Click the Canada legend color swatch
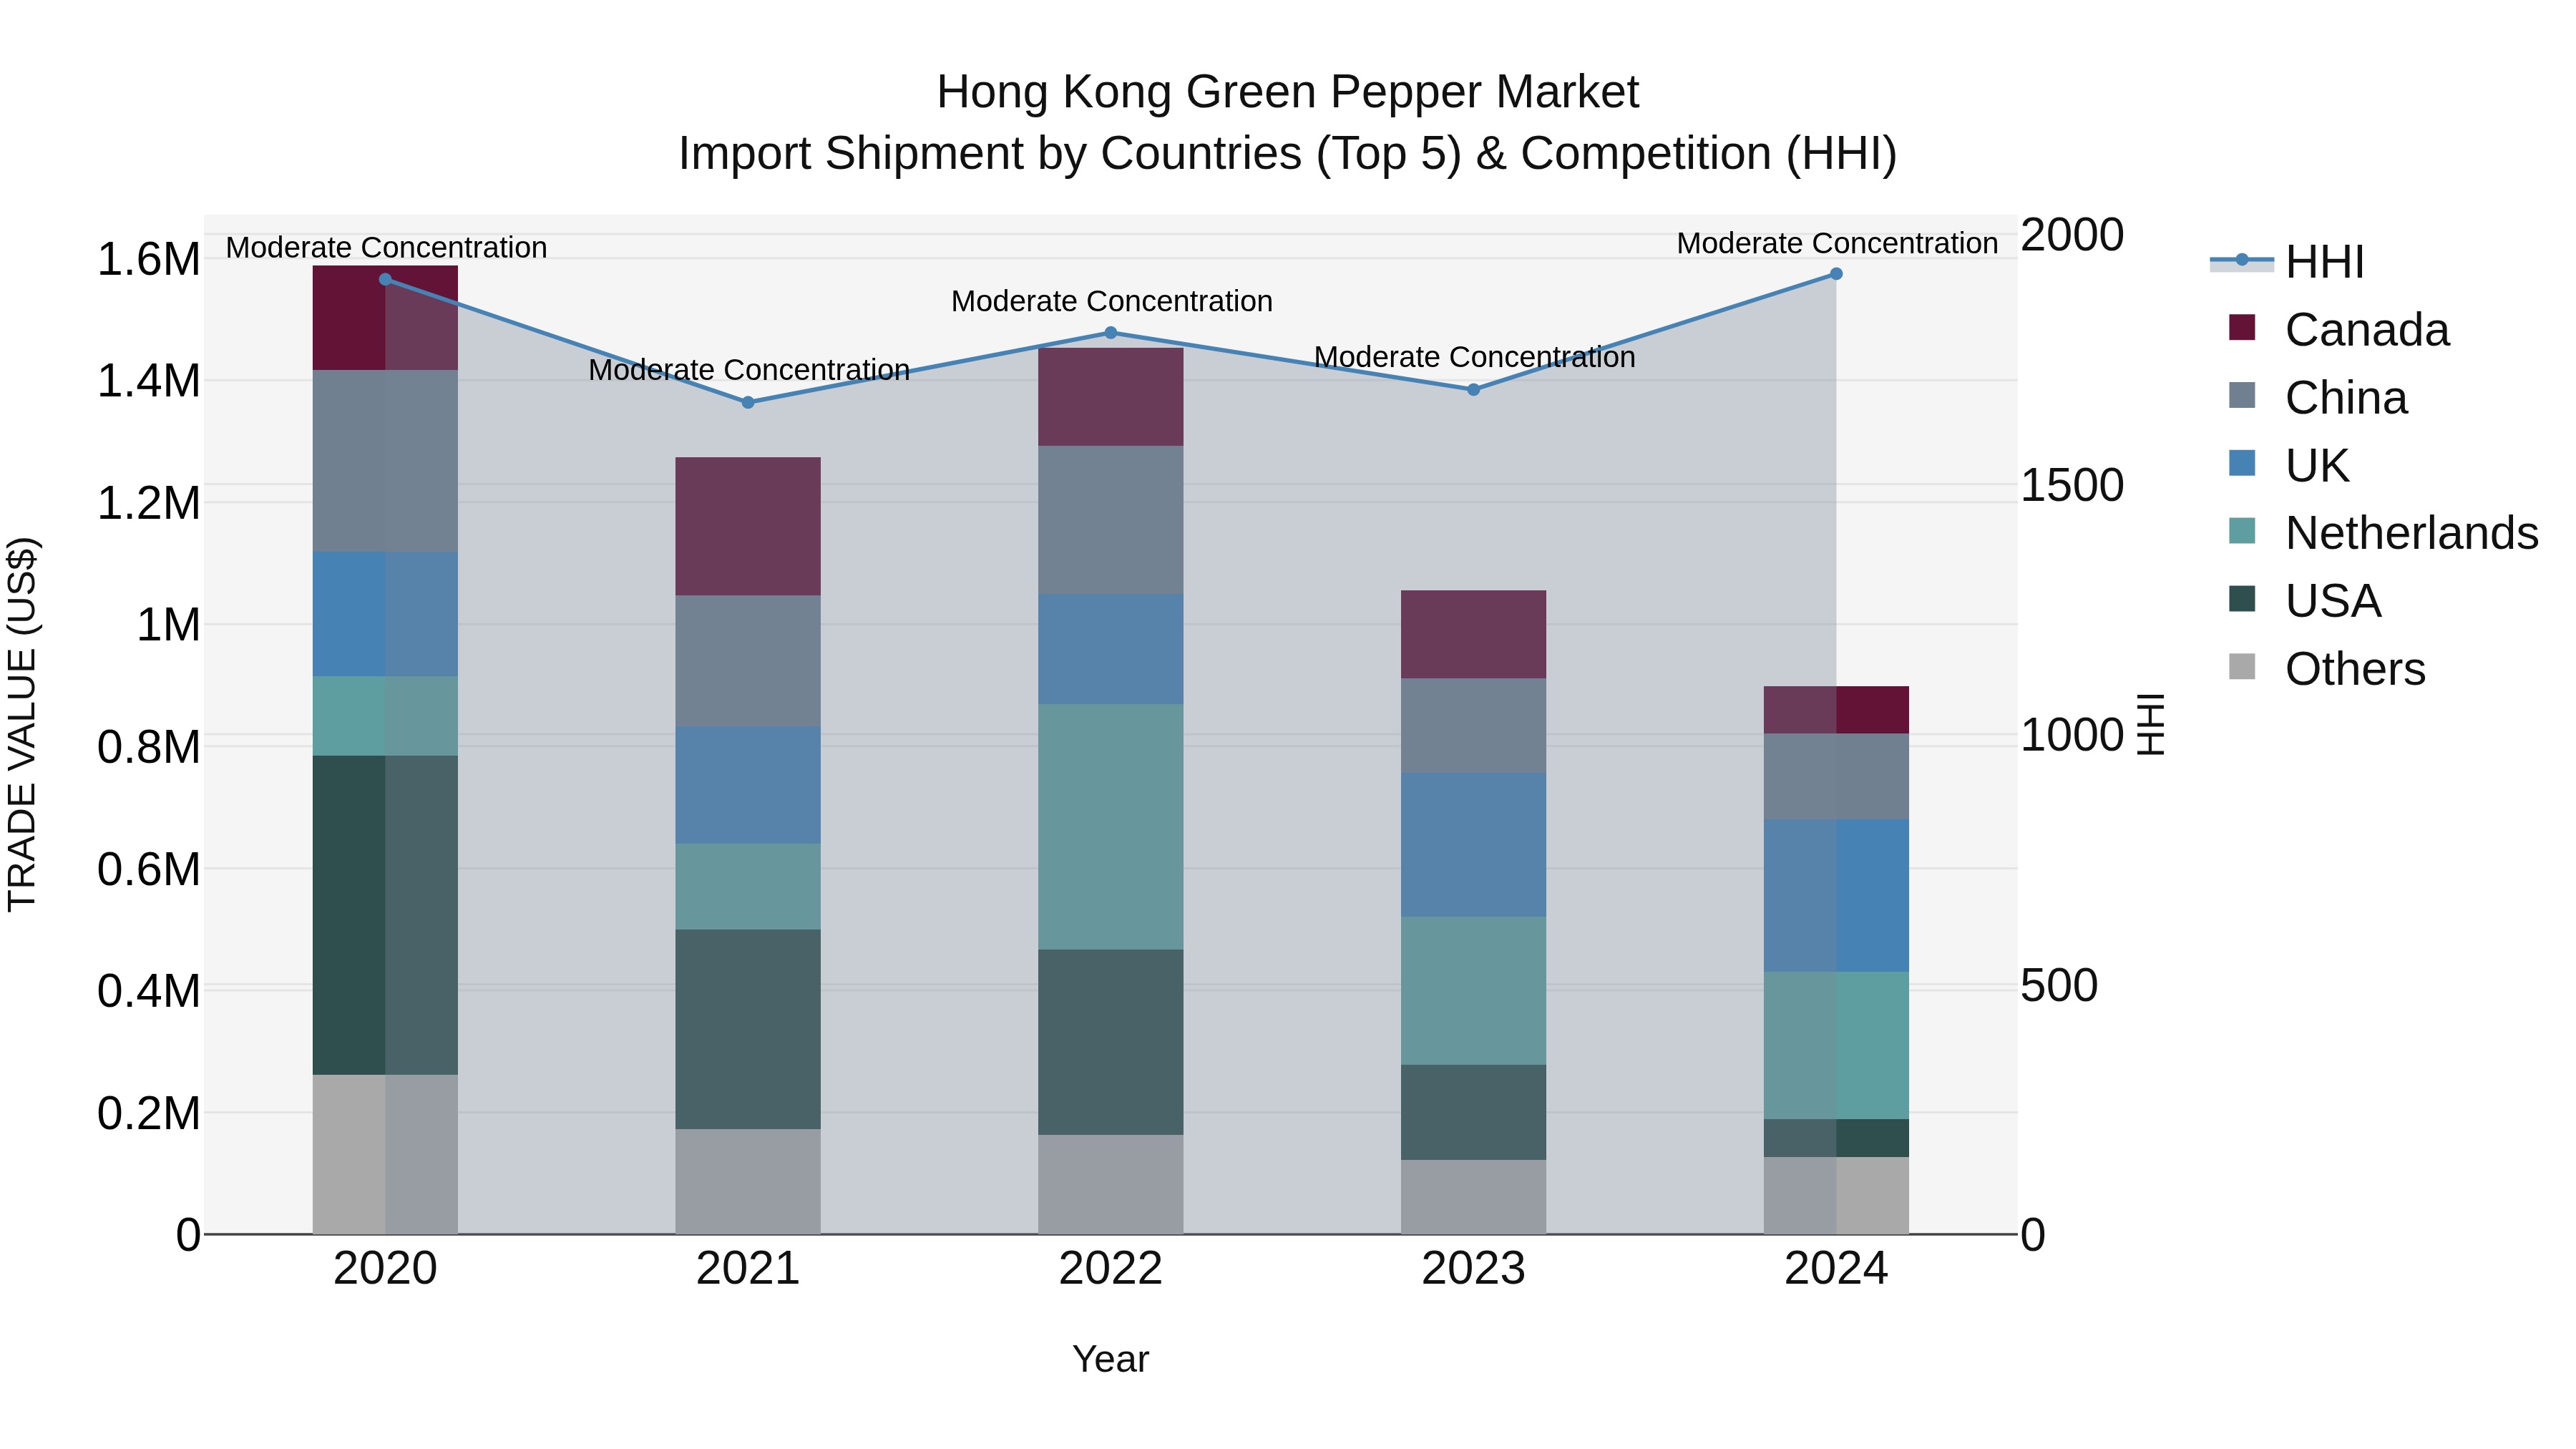This screenshot has height=1449, width=2576. [x=2242, y=327]
